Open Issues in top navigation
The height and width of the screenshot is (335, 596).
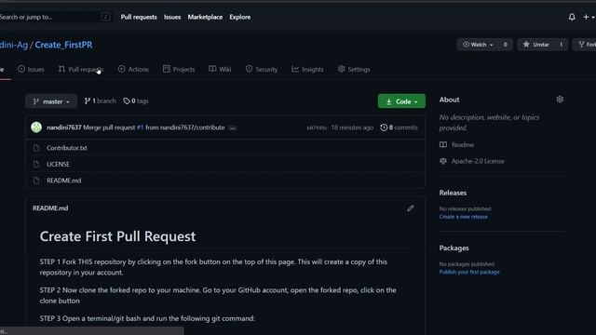pos(172,17)
